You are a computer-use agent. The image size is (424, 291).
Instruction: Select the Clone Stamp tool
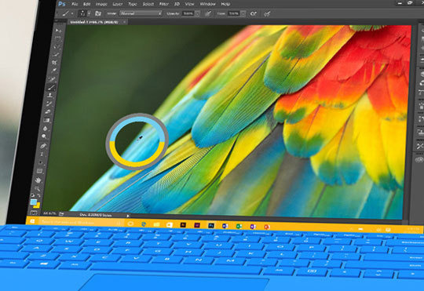click(x=50, y=95)
